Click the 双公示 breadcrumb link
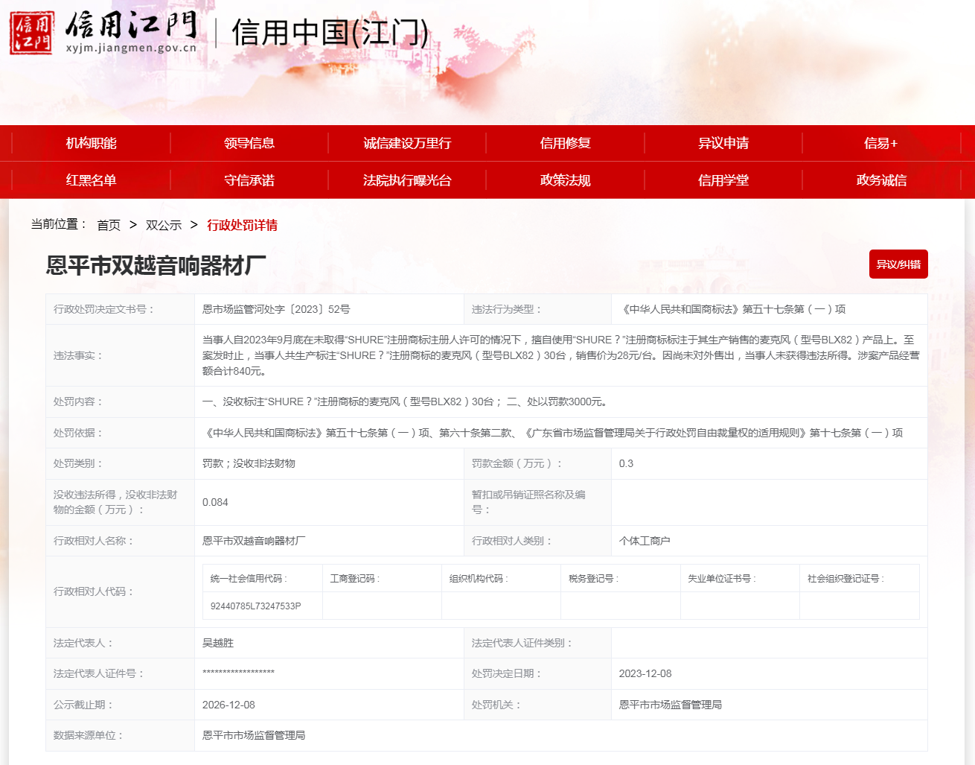Screen dimensions: 975x765 click(164, 225)
